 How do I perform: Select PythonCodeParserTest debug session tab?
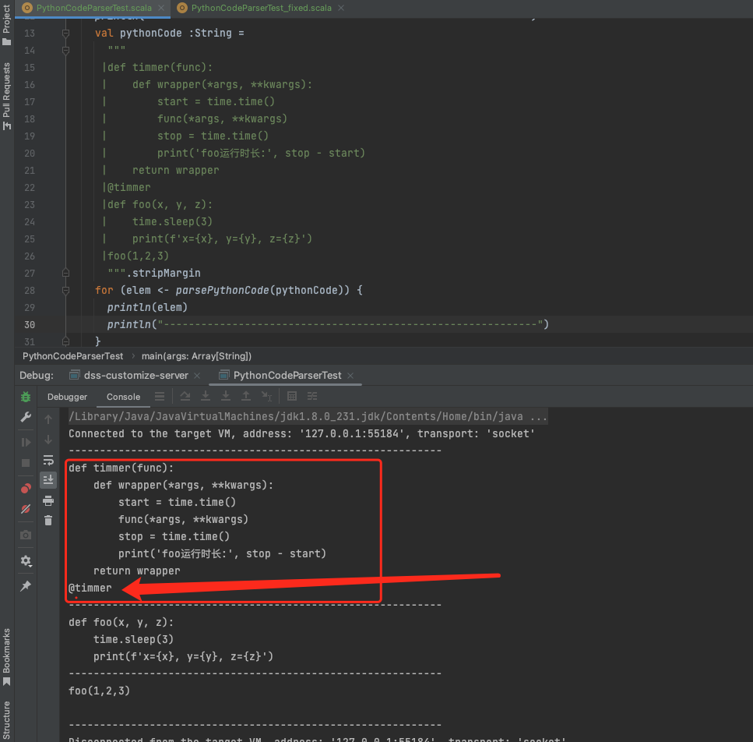pos(287,376)
